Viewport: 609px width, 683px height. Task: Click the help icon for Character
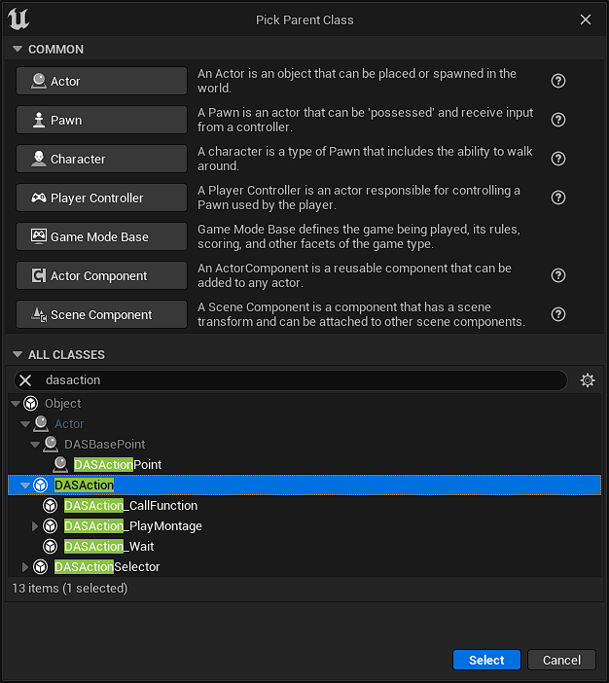click(558, 159)
